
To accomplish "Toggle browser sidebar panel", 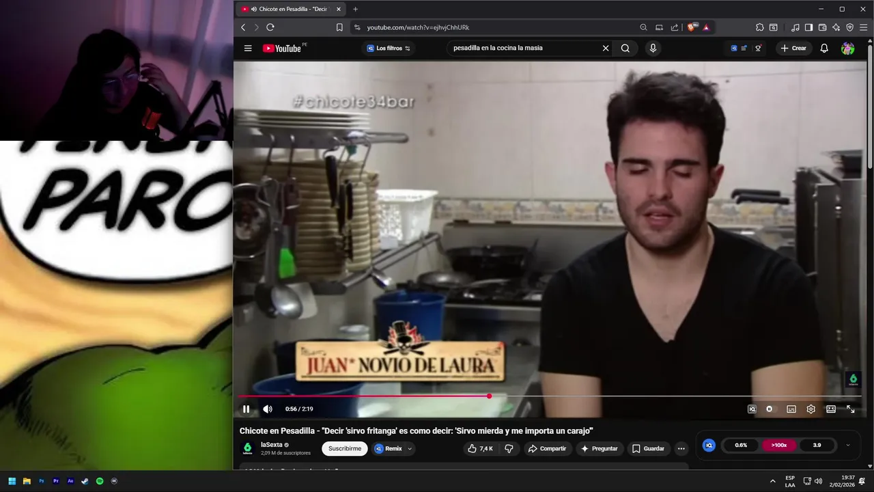I will 808,27.
